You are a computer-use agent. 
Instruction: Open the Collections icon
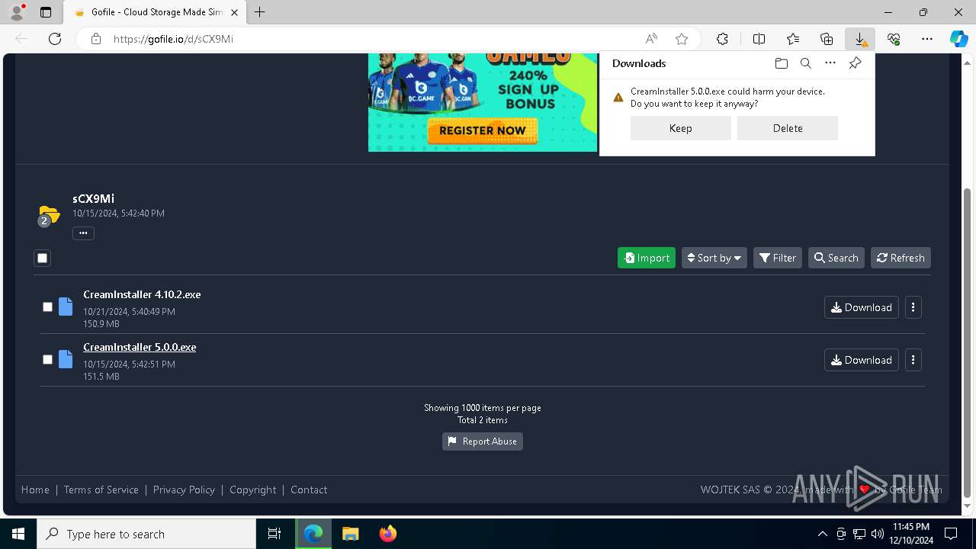tap(827, 39)
